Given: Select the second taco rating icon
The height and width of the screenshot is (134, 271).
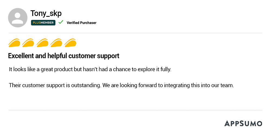Looking at the screenshot, I should [x=28, y=43].
